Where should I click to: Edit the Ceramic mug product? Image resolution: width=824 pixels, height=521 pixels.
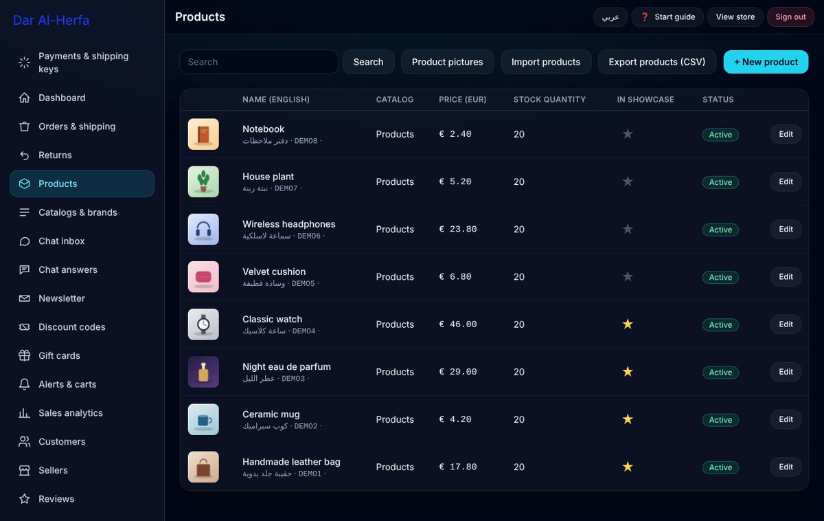(786, 419)
